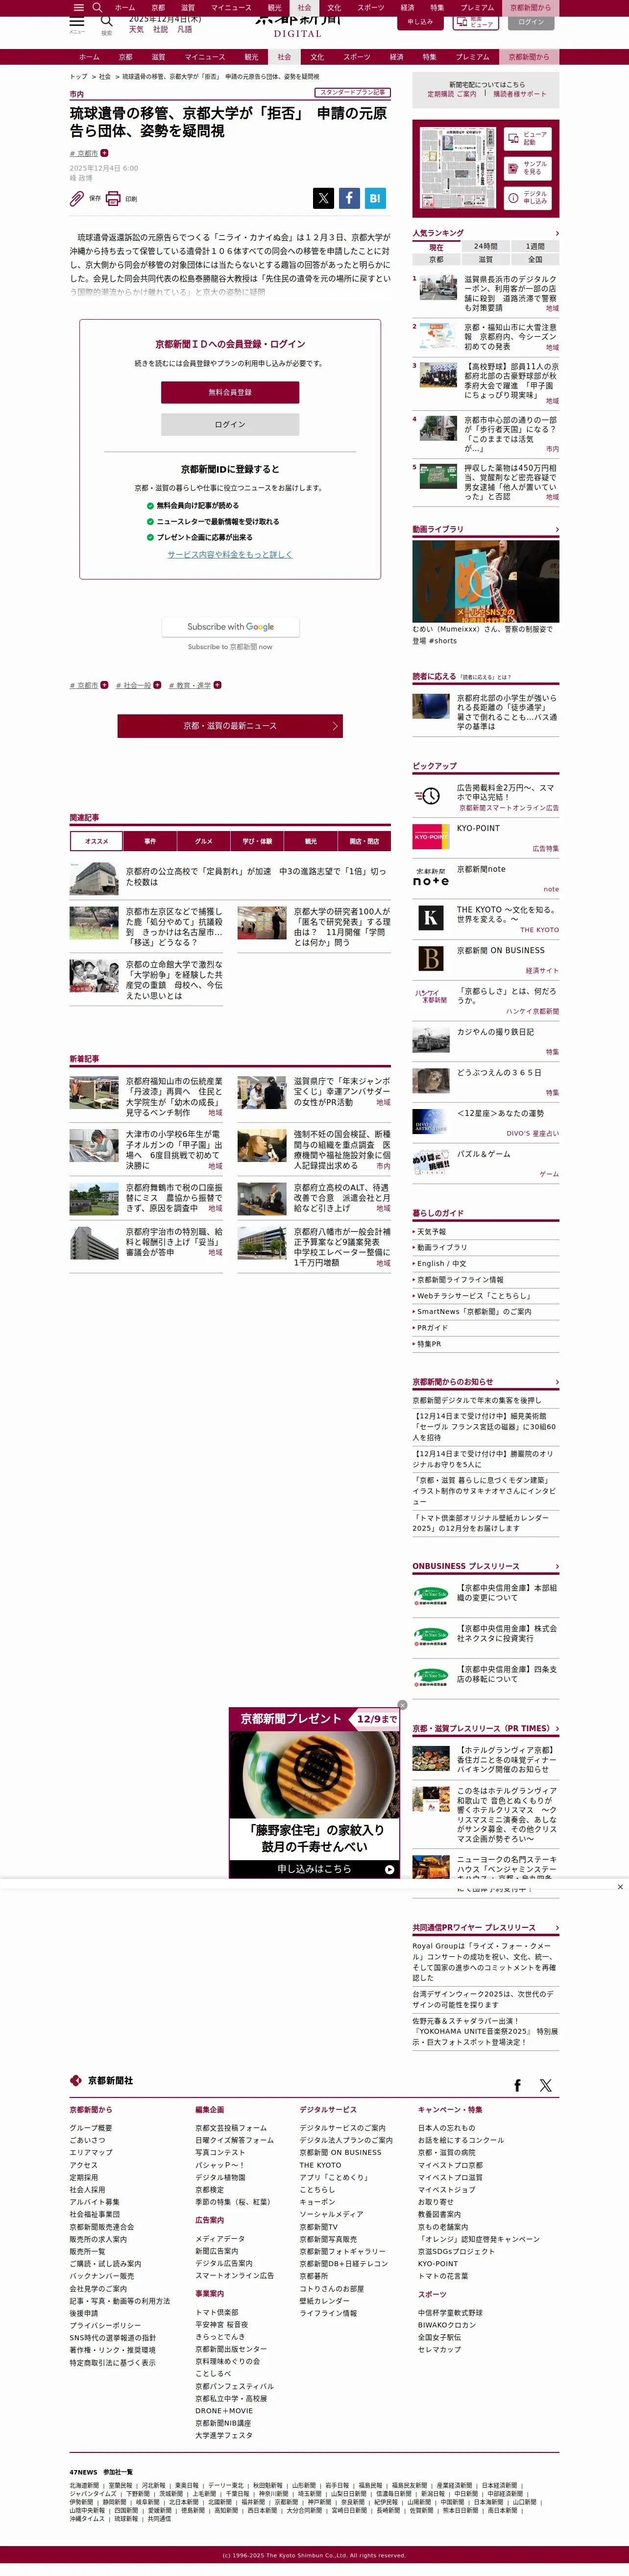Image resolution: width=629 pixels, height=2576 pixels.
Task: Click plus icon beside 教育・進学 tag
Action: point(218,685)
